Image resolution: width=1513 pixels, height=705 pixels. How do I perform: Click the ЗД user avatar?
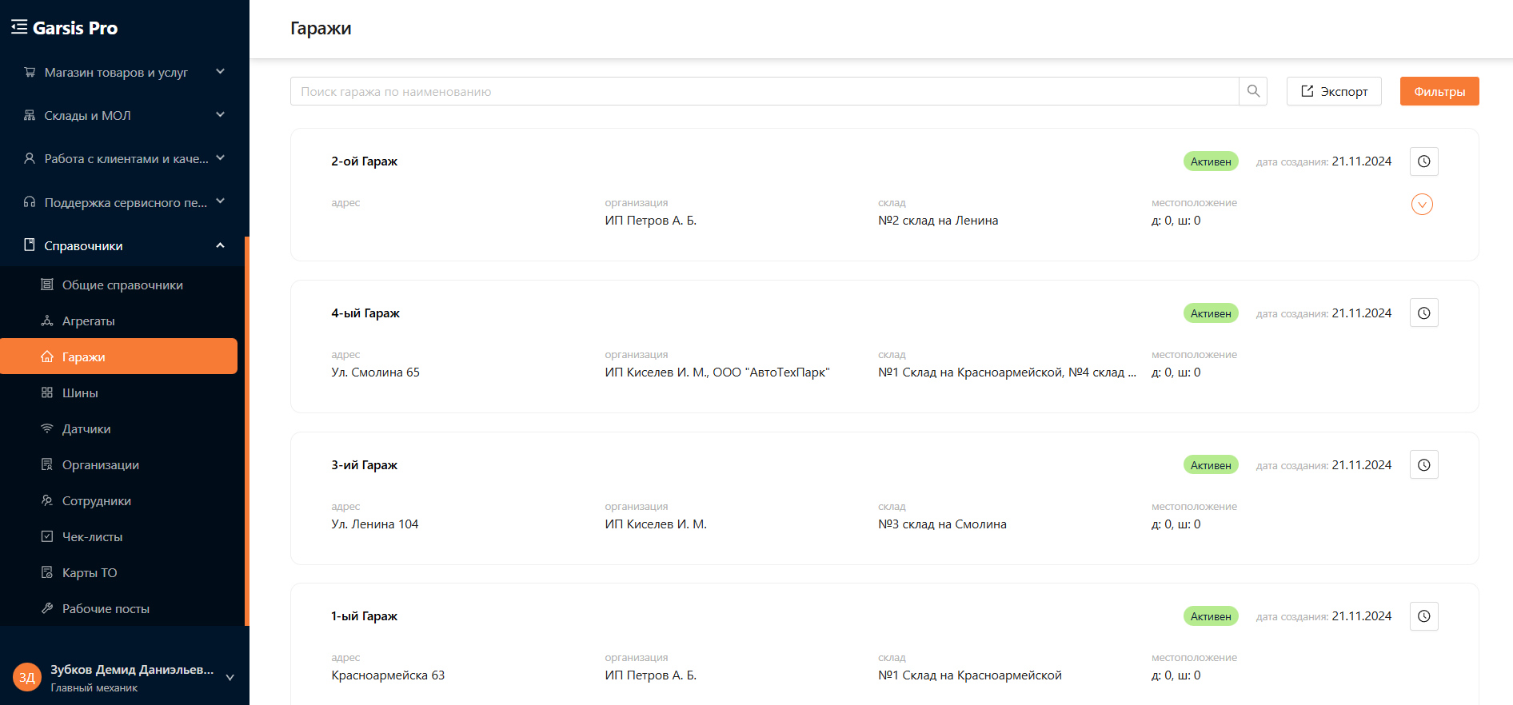point(27,678)
